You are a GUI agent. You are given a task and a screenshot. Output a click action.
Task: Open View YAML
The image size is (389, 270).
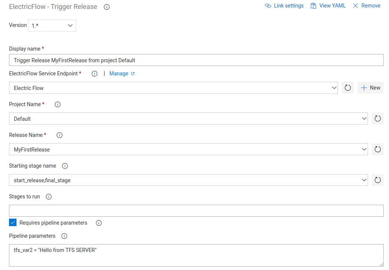tap(328, 6)
